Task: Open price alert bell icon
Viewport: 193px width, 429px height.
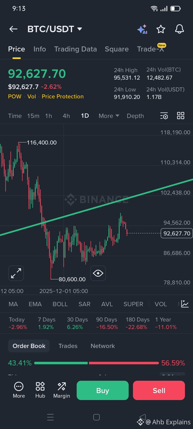Action: pyautogui.click(x=180, y=29)
